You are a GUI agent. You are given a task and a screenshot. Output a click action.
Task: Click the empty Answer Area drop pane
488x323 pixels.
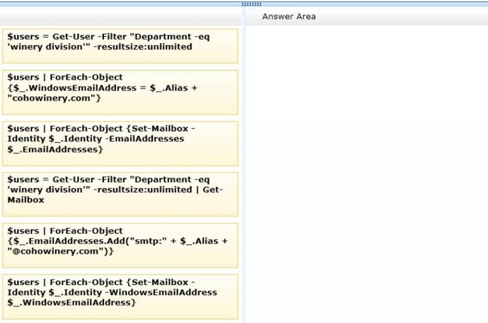point(366,174)
